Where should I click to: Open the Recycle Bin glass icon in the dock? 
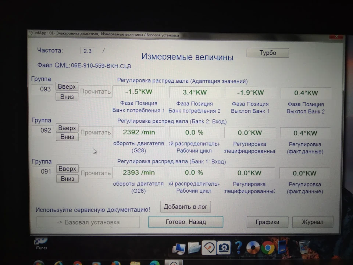304,247
